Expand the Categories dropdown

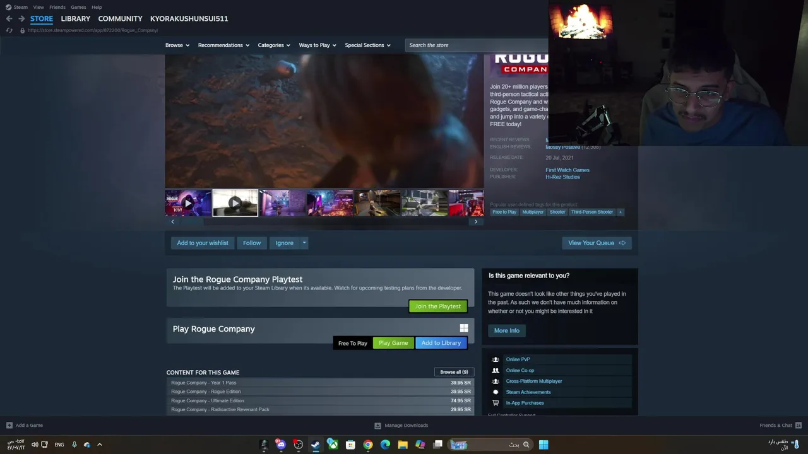(274, 45)
